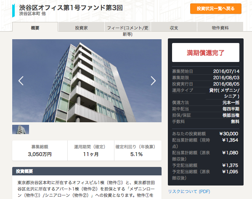
Task: Click the 満期償還完了 status box
Action: [x=206, y=52]
